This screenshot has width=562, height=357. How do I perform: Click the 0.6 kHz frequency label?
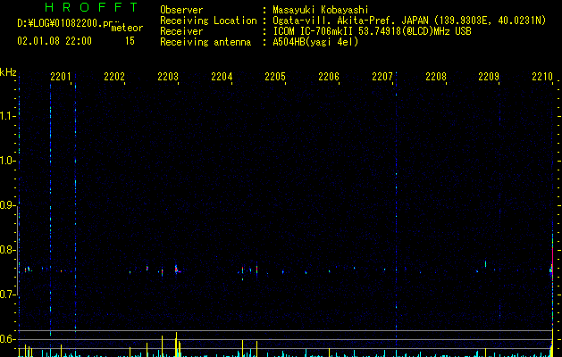click(7, 339)
